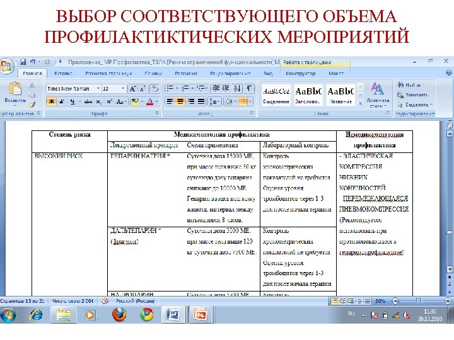The width and height of the screenshot is (454, 340).
Task: Apply subscript x₂ formatting
Action: coord(99,101)
